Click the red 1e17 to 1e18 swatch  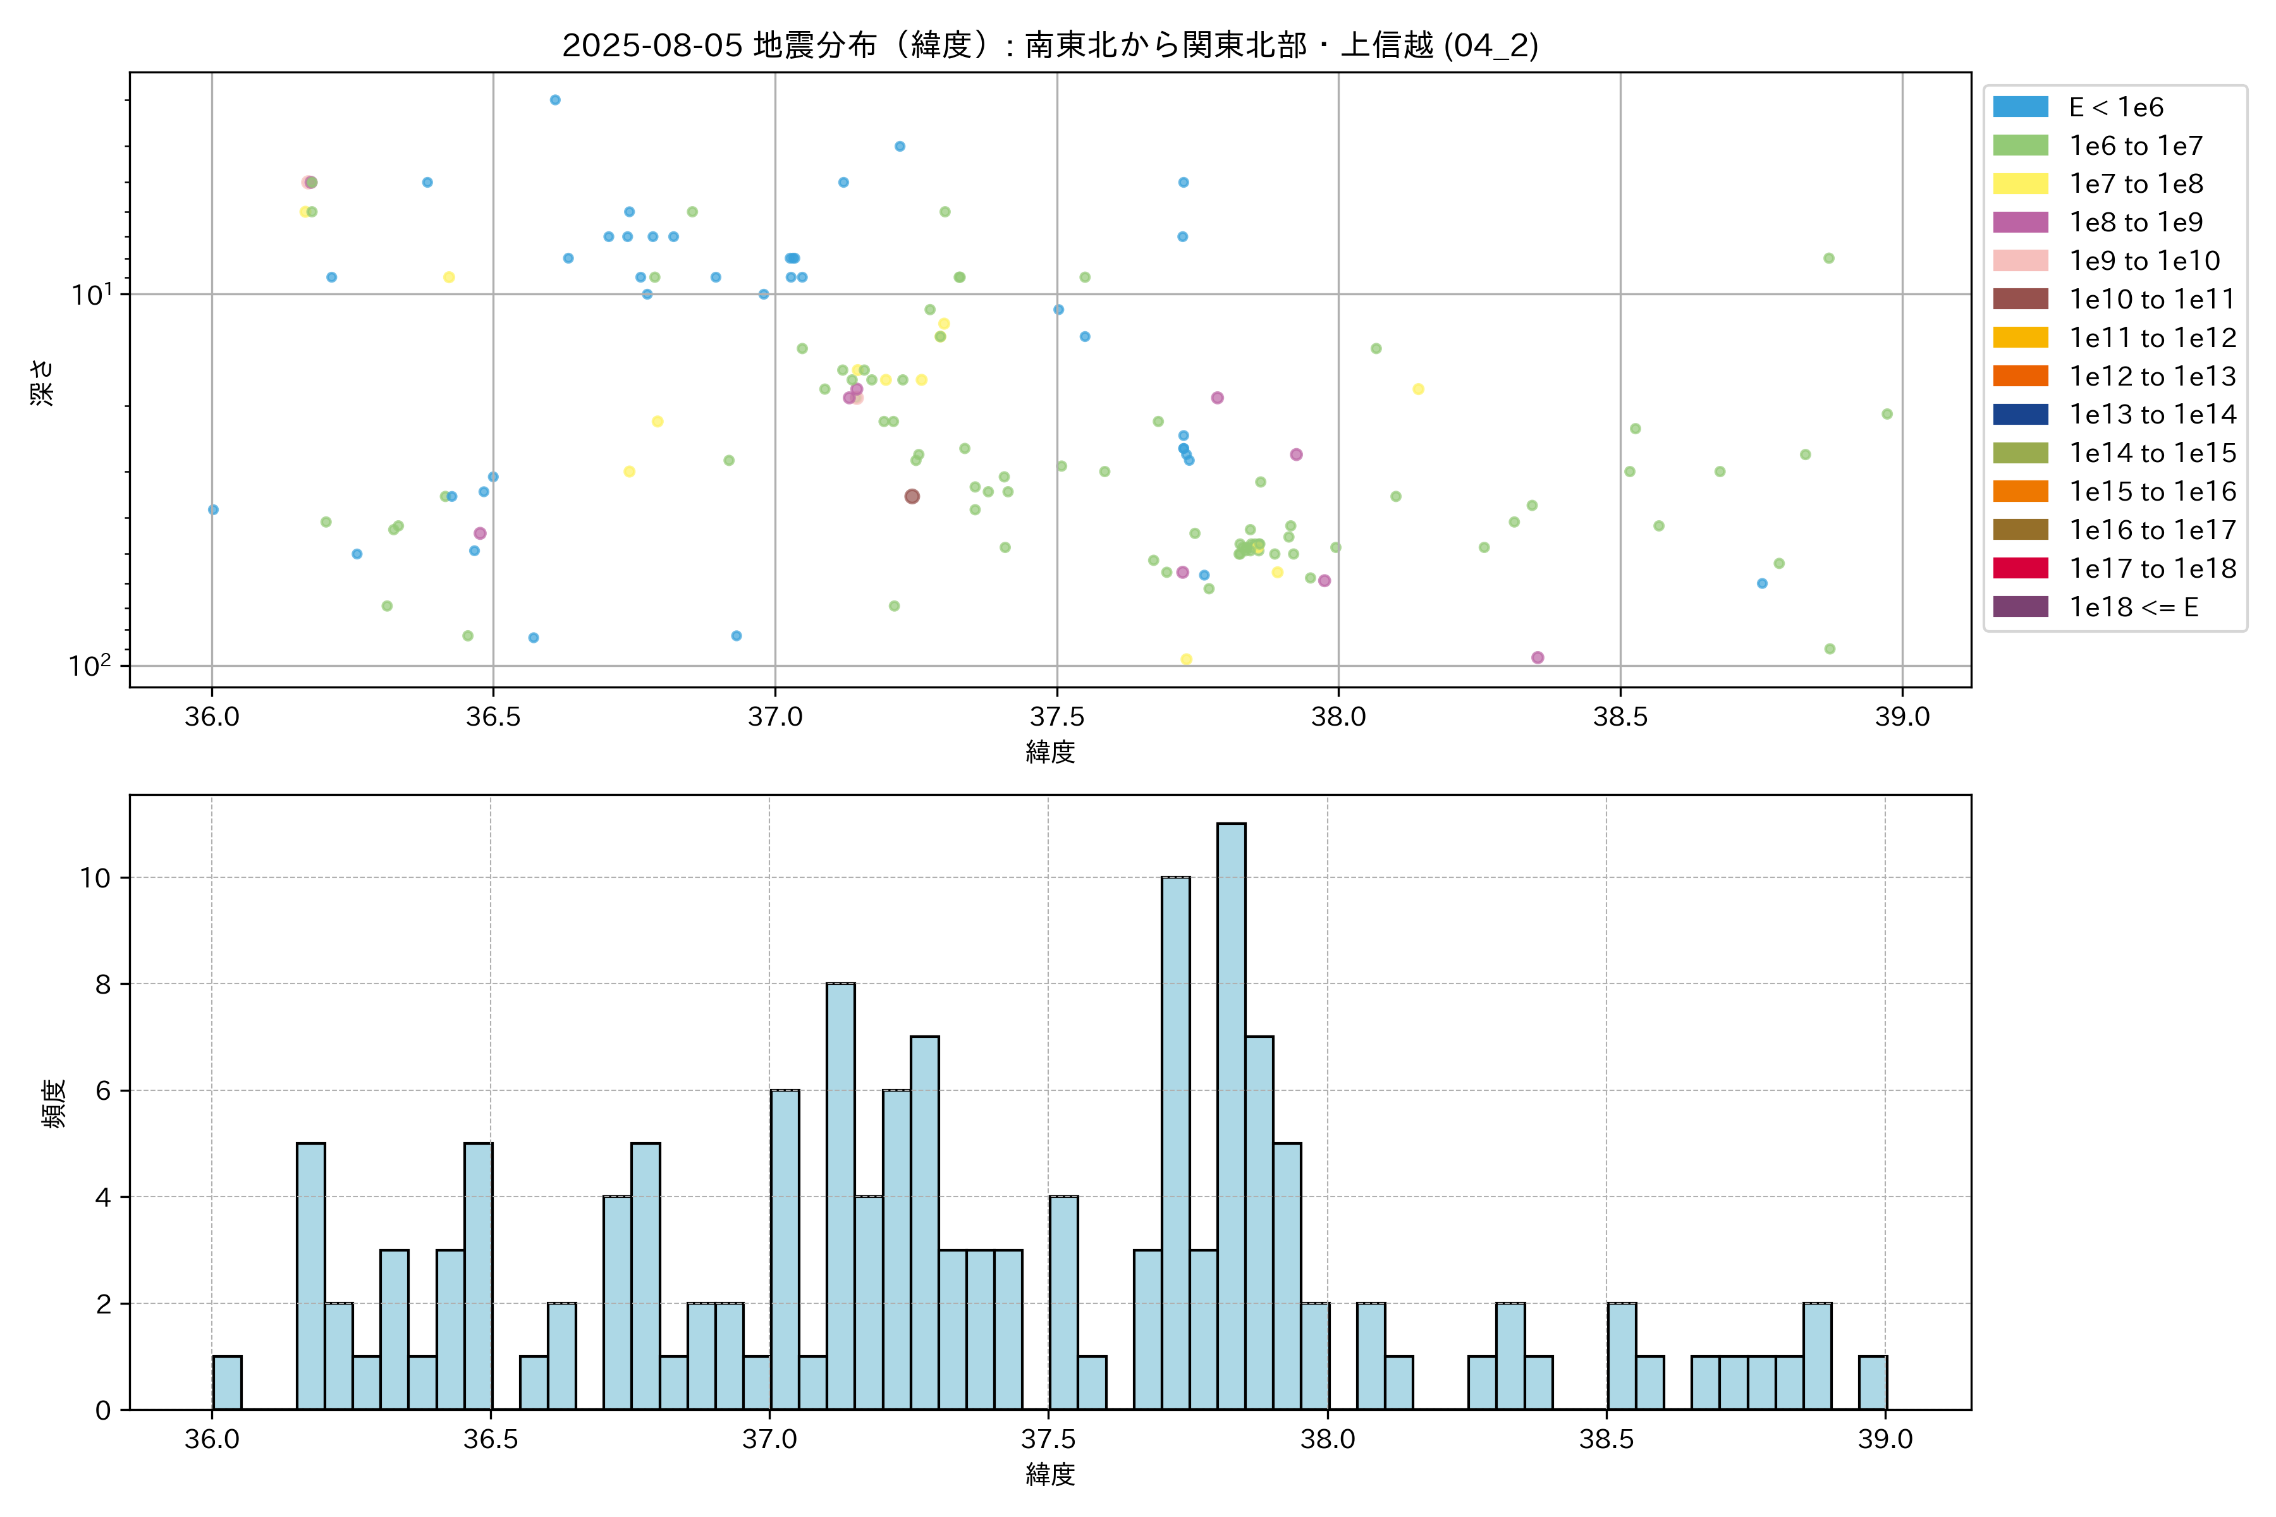2019,569
